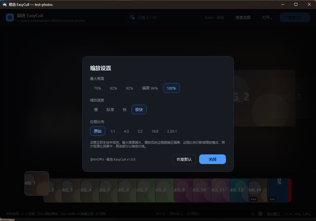Screen dimensions: 316x221
Task: Click 适应窗口 in the status bar
Action: (273, 214)
